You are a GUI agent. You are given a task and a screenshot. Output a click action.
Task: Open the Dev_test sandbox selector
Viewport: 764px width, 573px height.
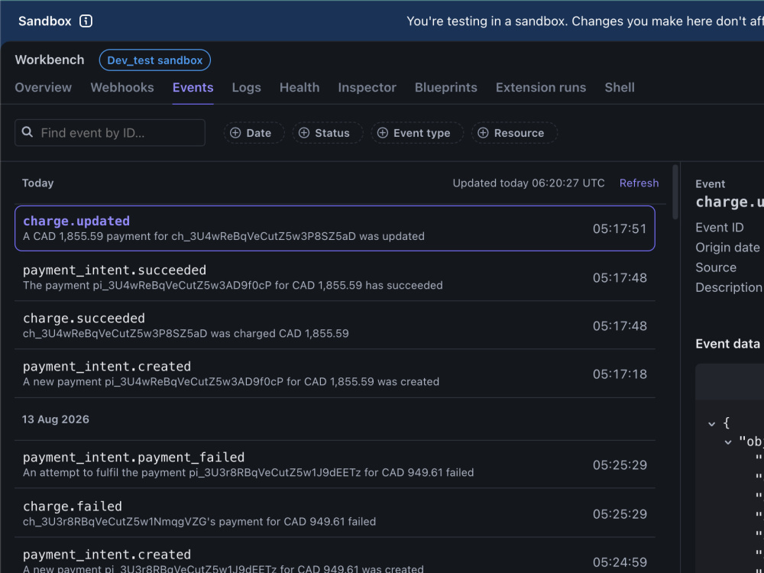tap(155, 60)
